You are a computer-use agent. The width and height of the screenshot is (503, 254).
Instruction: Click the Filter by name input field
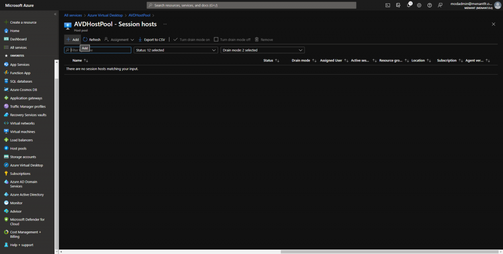click(x=101, y=50)
